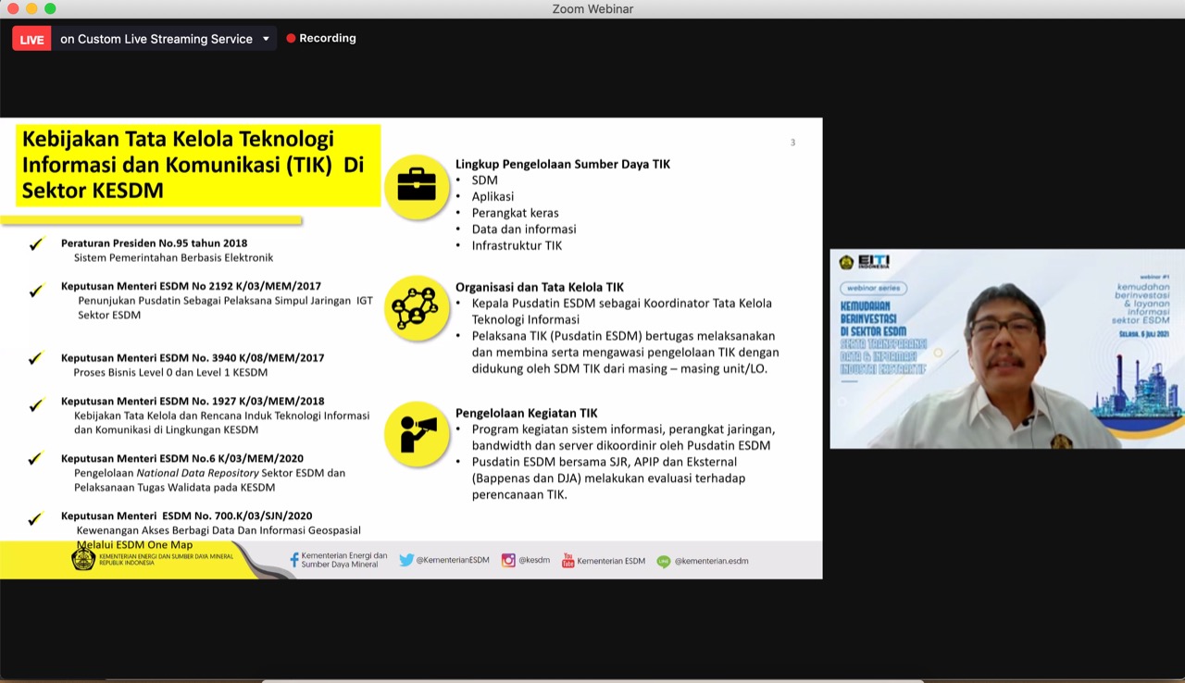Click the checkmark beside Keputusan No.6 K/03/MEM/2020
This screenshot has height=683, width=1185.
click(x=36, y=459)
